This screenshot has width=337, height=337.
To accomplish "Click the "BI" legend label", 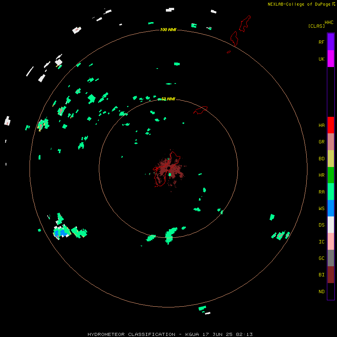I will 321,275.
